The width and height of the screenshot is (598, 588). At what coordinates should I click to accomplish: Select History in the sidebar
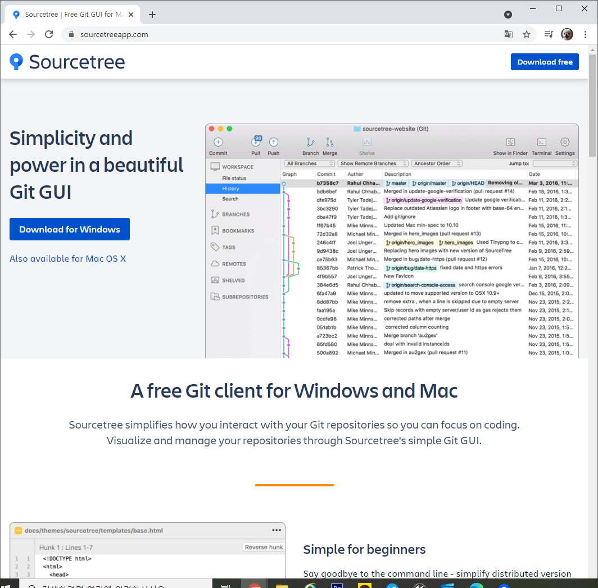click(x=243, y=189)
